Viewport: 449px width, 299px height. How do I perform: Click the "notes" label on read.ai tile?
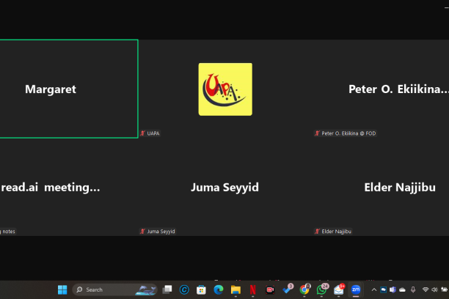[x=9, y=232]
